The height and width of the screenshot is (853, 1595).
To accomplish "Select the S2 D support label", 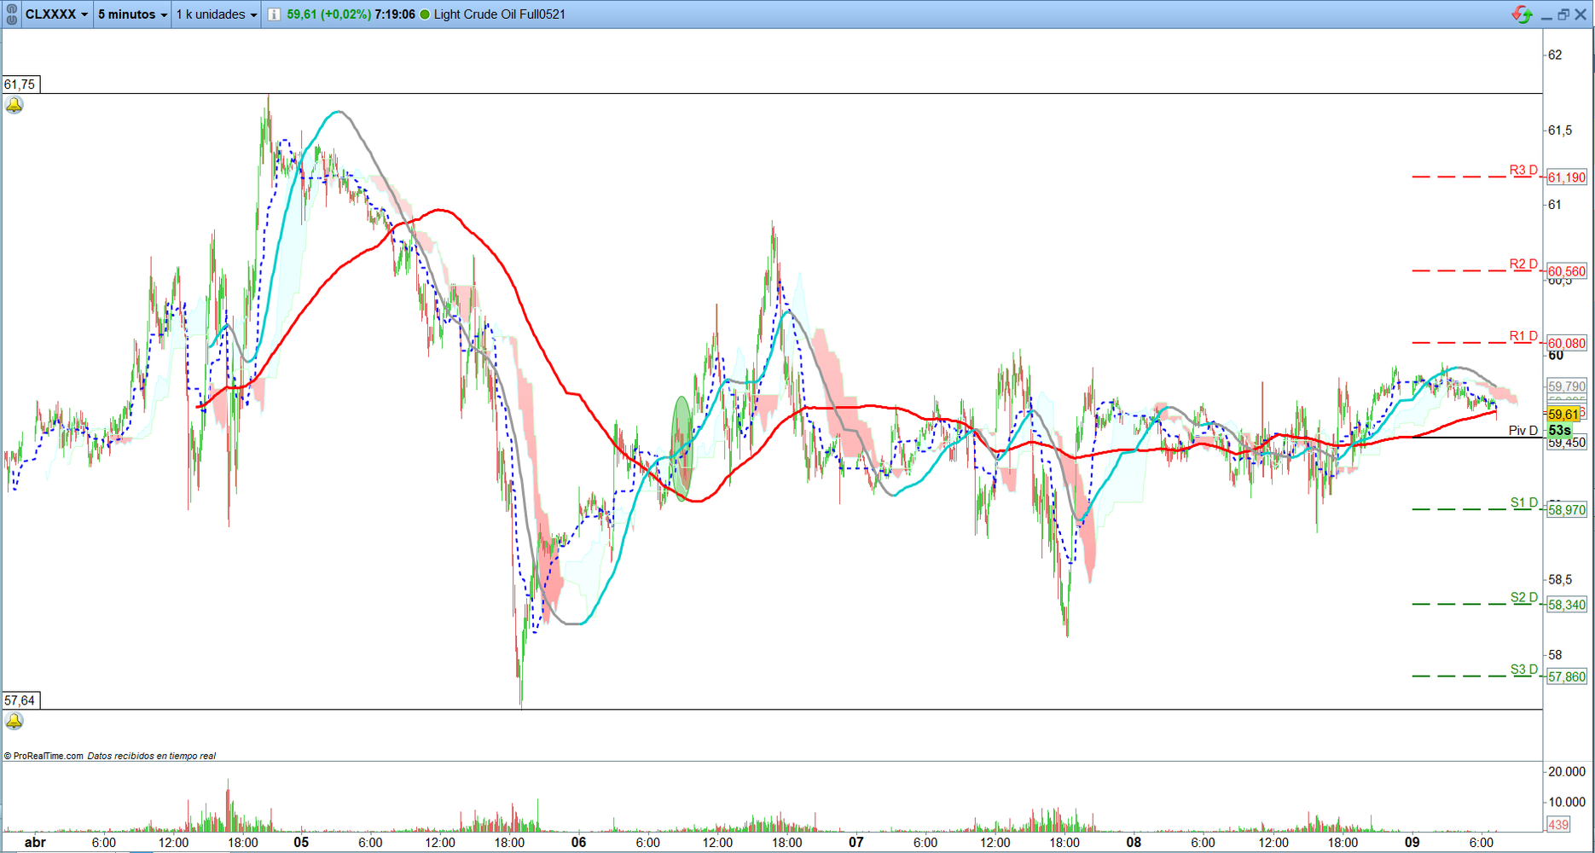I will click(1524, 597).
